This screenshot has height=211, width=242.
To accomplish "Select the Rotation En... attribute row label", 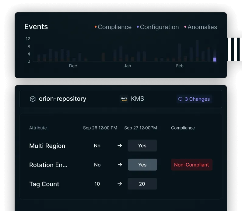I will tap(48, 165).
